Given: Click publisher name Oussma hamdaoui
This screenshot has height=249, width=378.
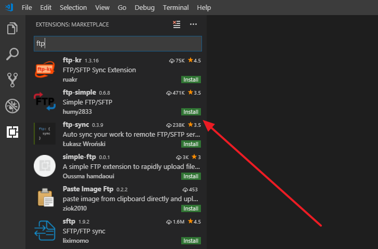Looking at the screenshot, I should [x=88, y=176].
